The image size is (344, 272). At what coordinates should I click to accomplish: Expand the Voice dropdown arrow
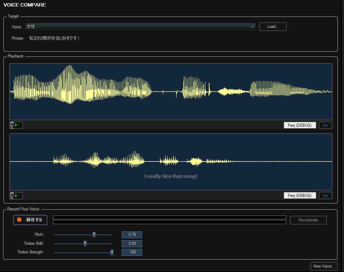pyautogui.click(x=252, y=27)
